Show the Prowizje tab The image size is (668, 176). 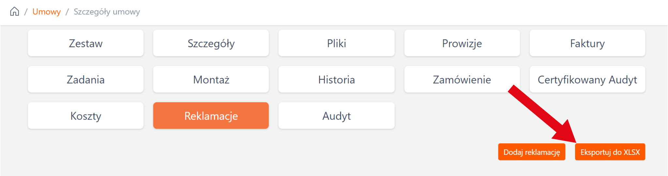coord(462,43)
